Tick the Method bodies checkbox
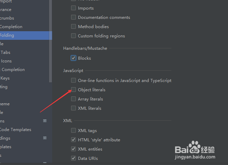The width and height of the screenshot is (228, 165). (73, 26)
